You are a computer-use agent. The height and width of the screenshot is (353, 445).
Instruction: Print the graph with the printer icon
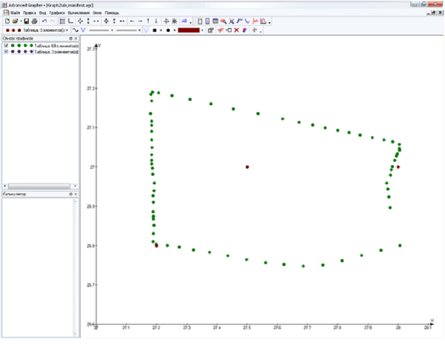tap(34, 21)
